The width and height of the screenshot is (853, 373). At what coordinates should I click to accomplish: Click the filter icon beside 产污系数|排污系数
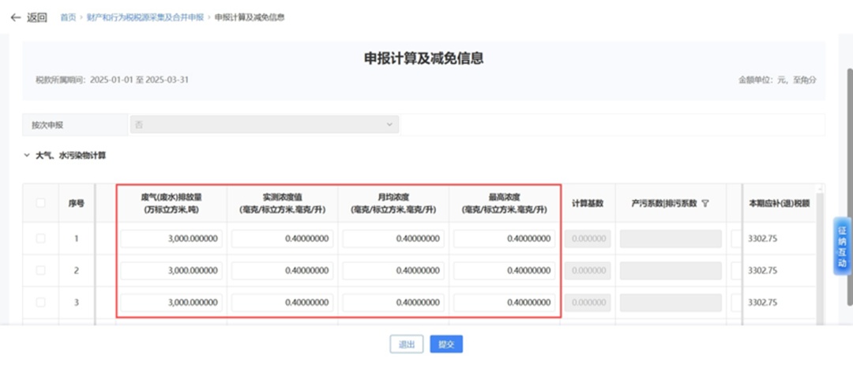click(x=705, y=203)
